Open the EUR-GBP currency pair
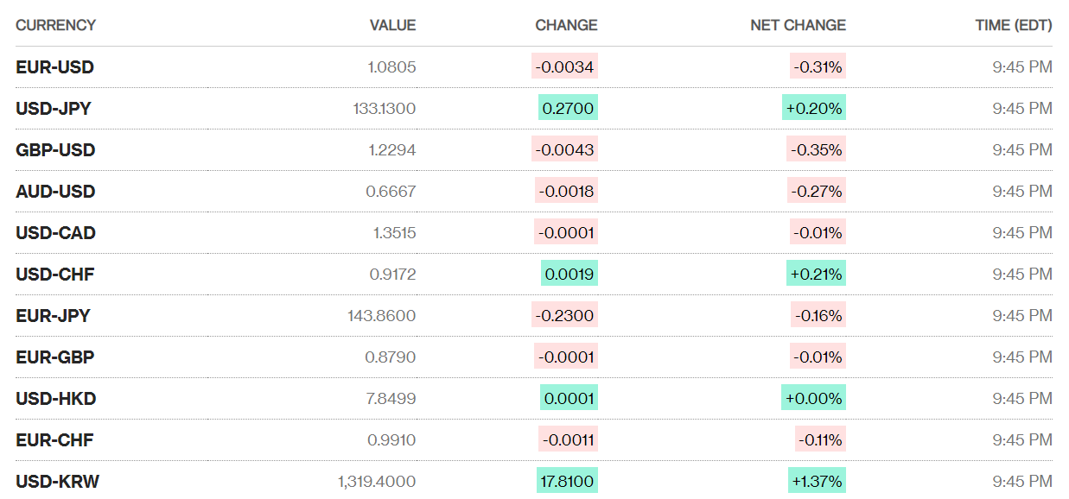Screen dimensions: 1069x499 click(x=55, y=357)
